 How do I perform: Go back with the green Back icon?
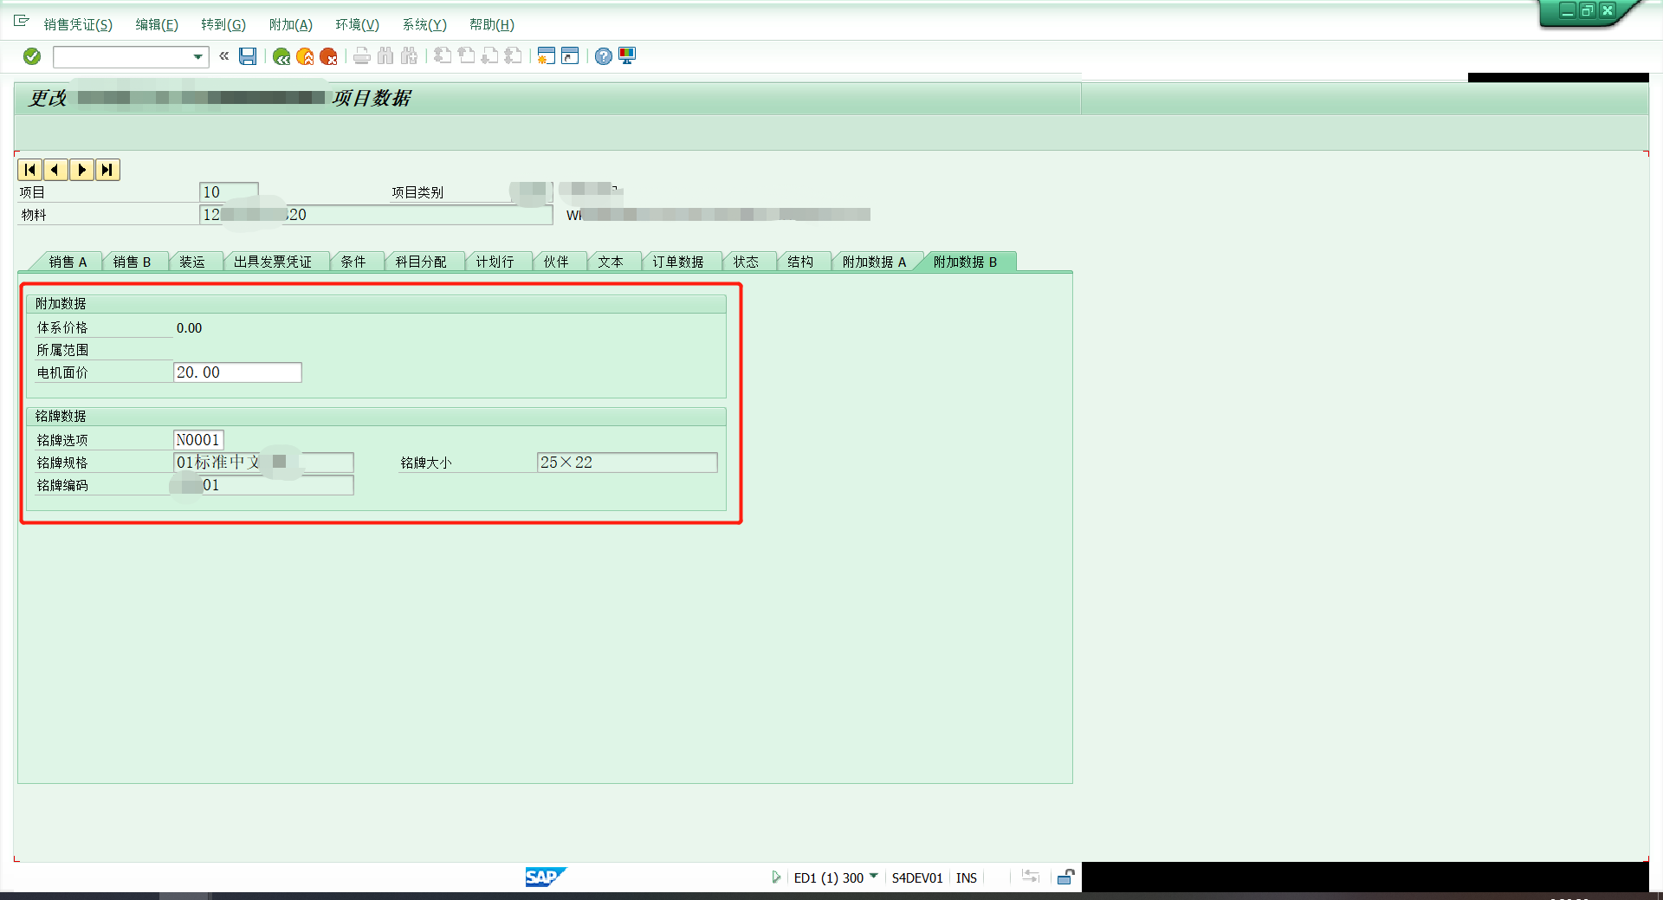click(x=281, y=56)
